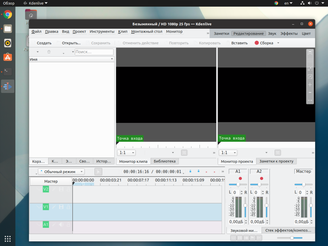
Task: Open the Обычный режим mode dropdown
Action: 61,172
